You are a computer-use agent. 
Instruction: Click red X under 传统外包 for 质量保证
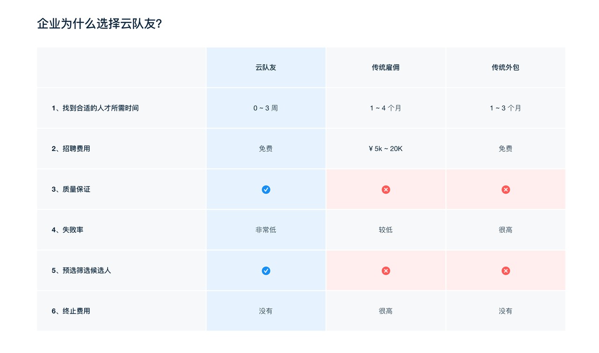(505, 189)
